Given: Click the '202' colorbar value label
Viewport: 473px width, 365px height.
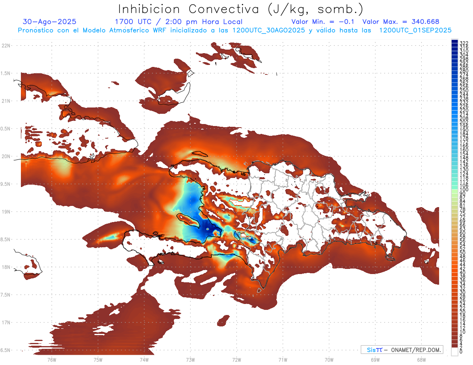Looking at the screenshot, I should pyautogui.click(x=464, y=122).
